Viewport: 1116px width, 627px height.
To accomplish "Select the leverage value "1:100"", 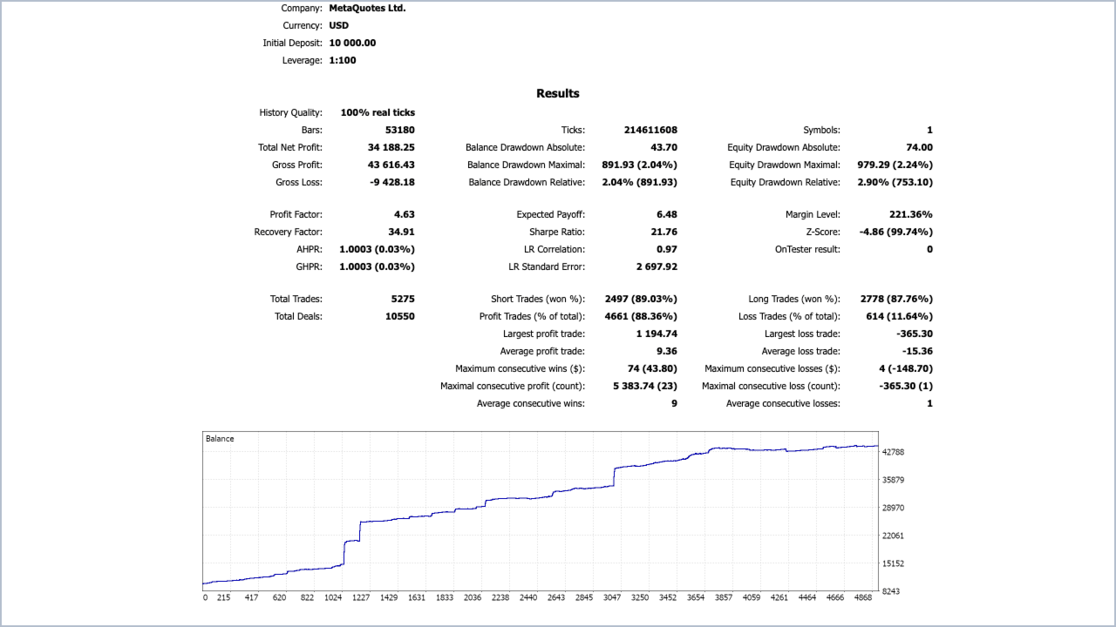I will click(x=343, y=60).
